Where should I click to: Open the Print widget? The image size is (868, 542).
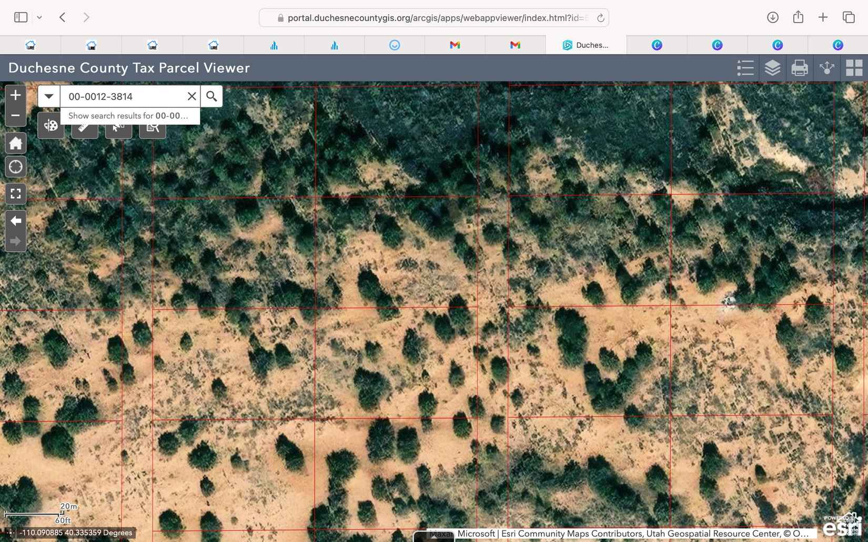point(800,68)
